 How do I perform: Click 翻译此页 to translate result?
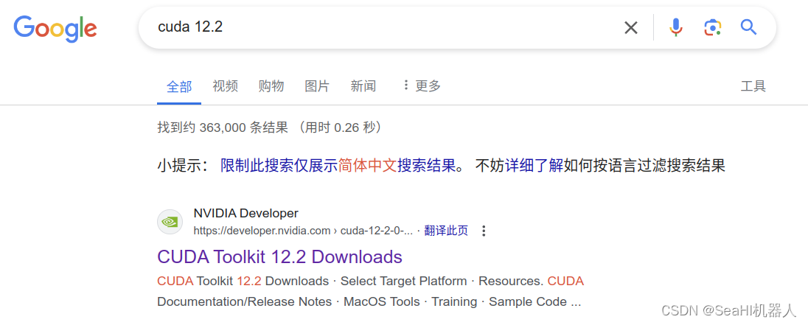[x=446, y=231]
